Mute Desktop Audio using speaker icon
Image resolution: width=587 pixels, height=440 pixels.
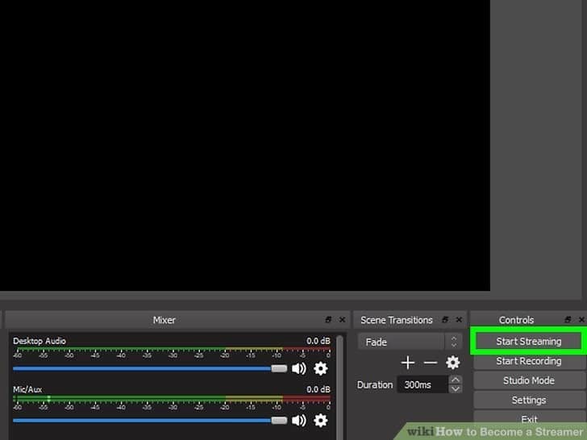coord(299,368)
